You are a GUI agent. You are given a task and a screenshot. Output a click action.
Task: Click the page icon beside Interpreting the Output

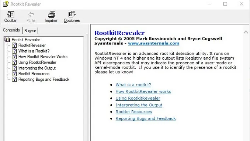[x=14, y=68]
